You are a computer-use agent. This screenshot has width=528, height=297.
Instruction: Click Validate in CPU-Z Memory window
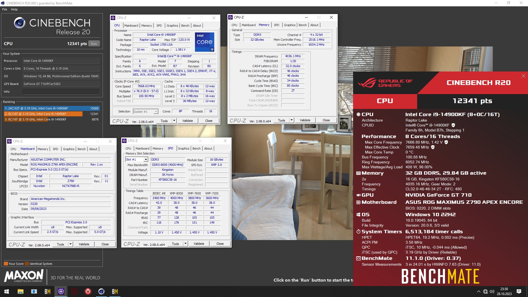305,120
